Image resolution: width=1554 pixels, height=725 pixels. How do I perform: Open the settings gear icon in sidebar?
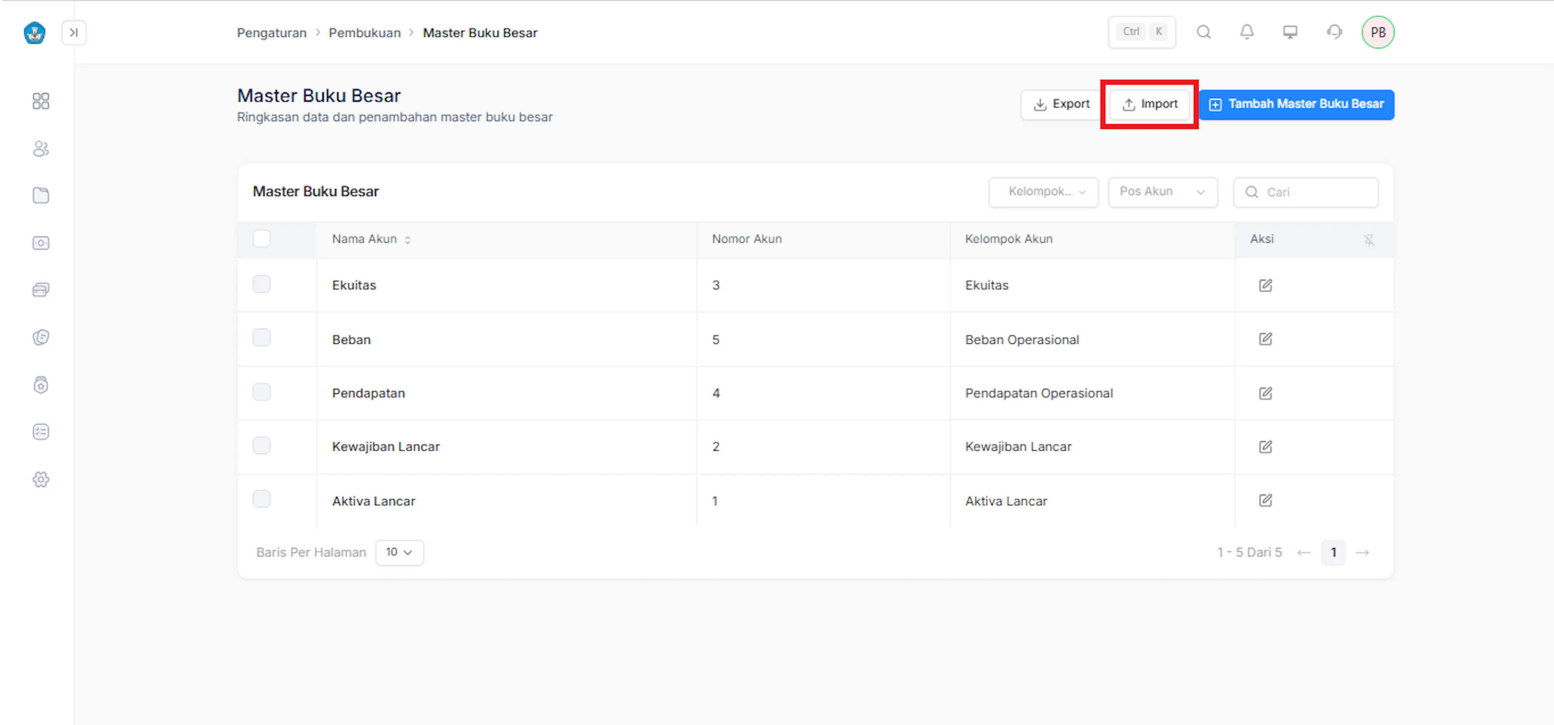pos(41,479)
